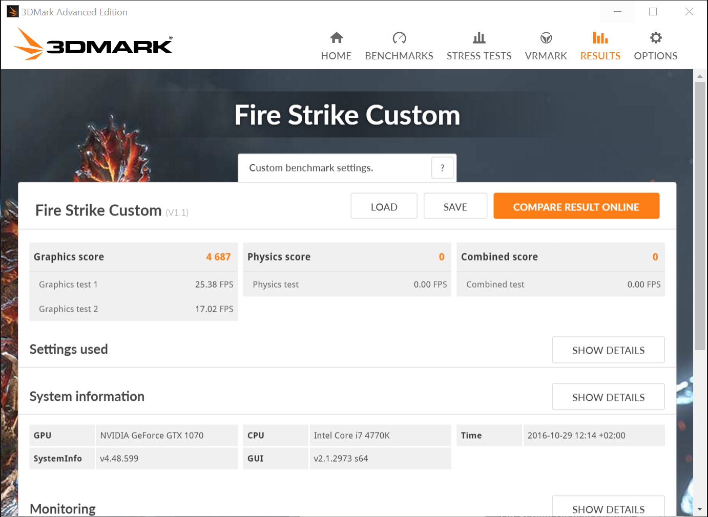Click the Fire Strike Custom (V1.1) heading
The height and width of the screenshot is (517, 708).
tap(112, 210)
